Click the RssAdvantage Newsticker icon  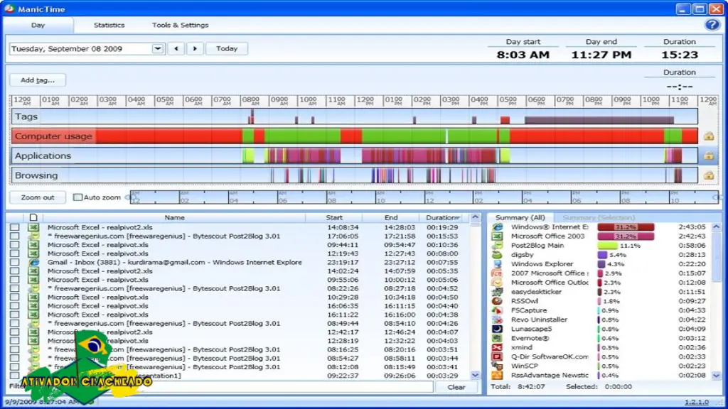click(x=497, y=375)
